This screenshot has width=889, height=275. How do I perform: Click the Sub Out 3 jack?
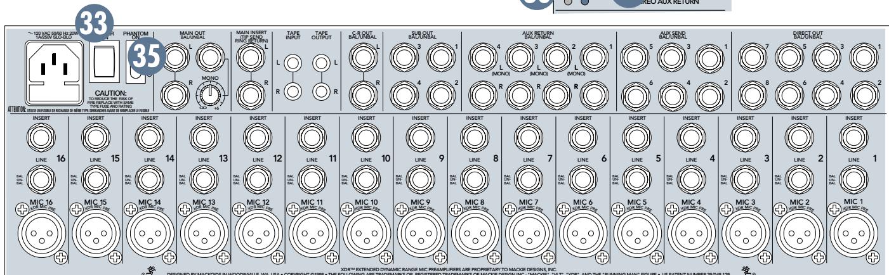point(403,63)
